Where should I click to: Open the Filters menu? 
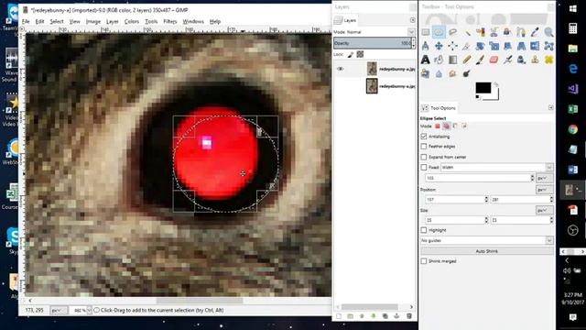pos(169,22)
